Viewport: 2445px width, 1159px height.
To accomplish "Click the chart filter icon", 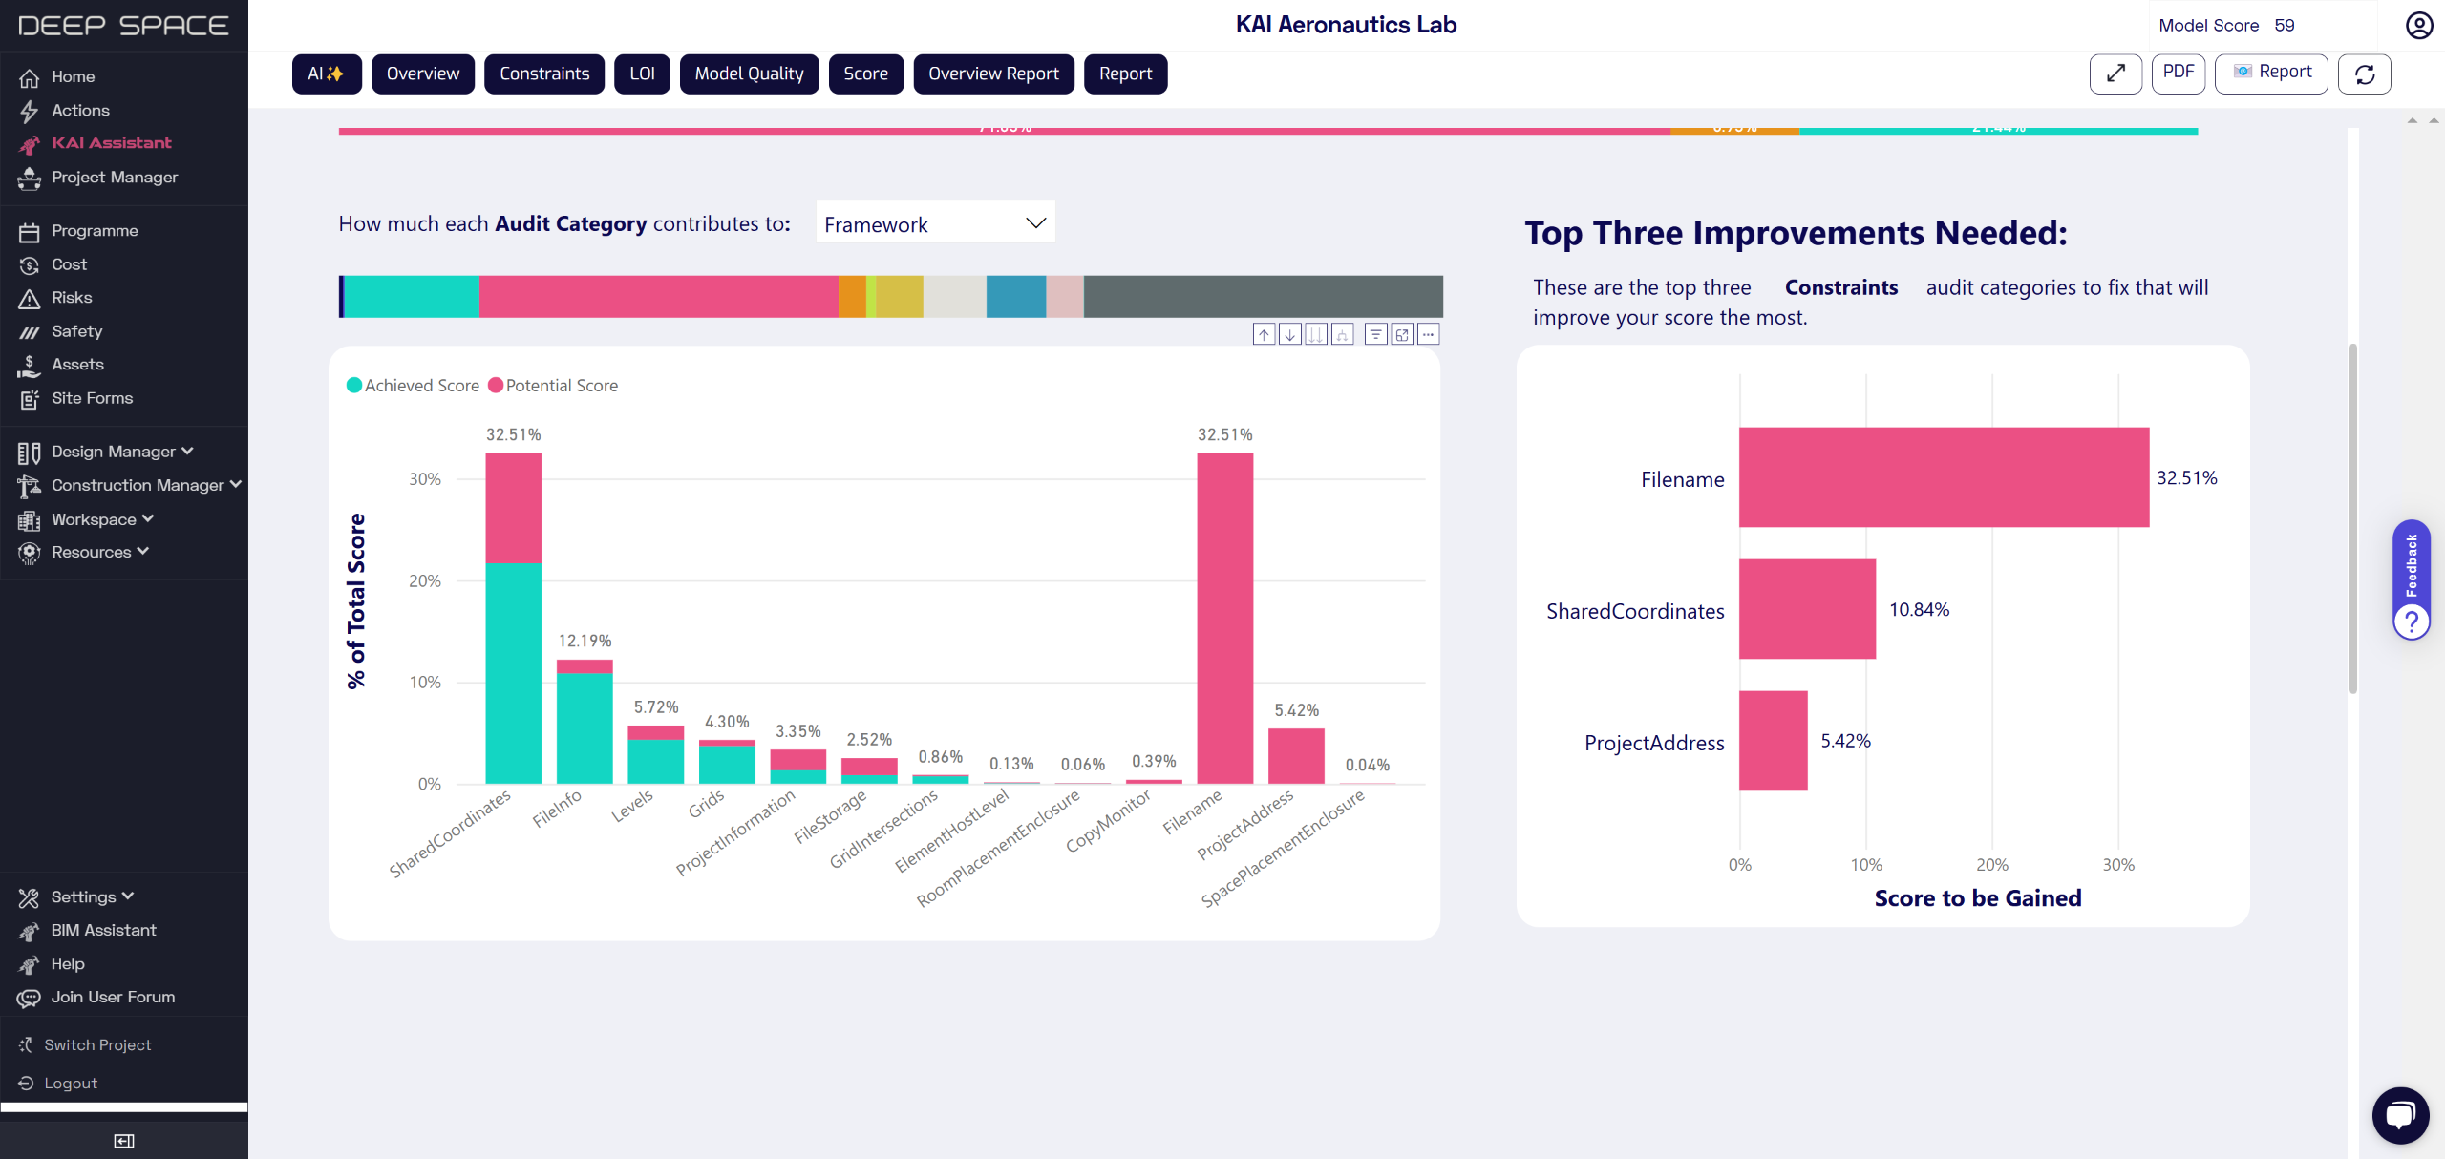I will pos(1375,334).
